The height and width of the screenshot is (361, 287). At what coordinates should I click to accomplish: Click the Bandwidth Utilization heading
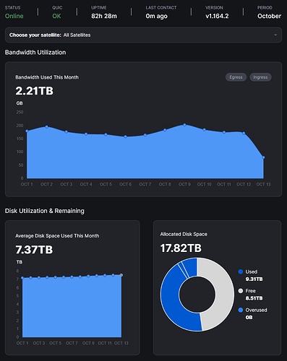point(35,53)
